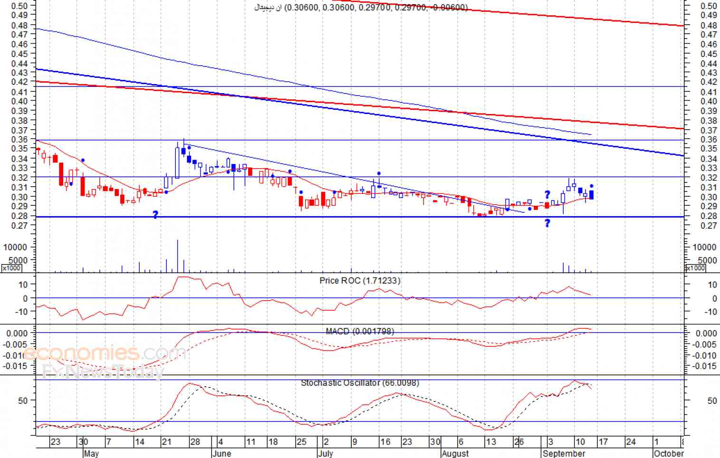The image size is (720, 458).
Task: Click the tallest volume bar in late May
Action: pyautogui.click(x=177, y=256)
